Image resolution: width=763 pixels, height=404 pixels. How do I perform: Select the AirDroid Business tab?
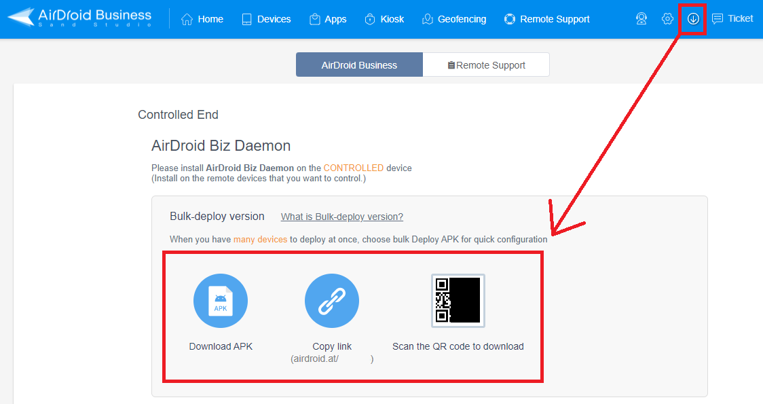tap(359, 65)
